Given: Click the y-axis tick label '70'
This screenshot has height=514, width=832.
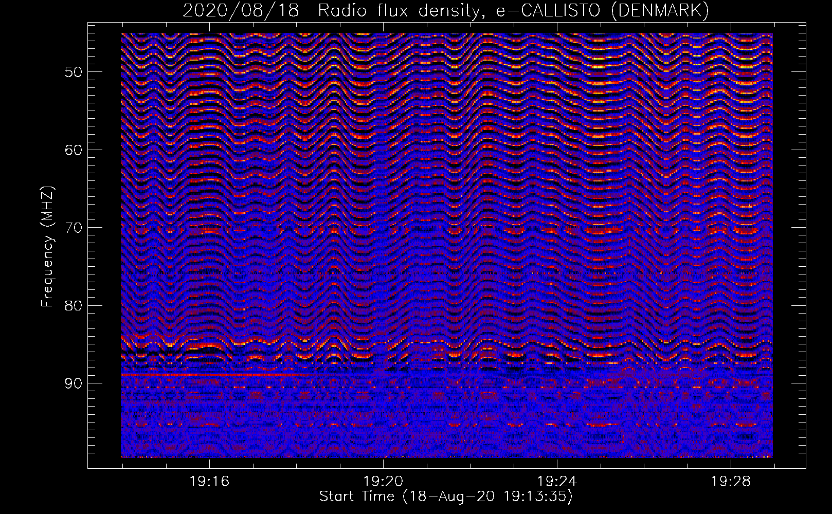Looking at the screenshot, I should click(x=74, y=228).
